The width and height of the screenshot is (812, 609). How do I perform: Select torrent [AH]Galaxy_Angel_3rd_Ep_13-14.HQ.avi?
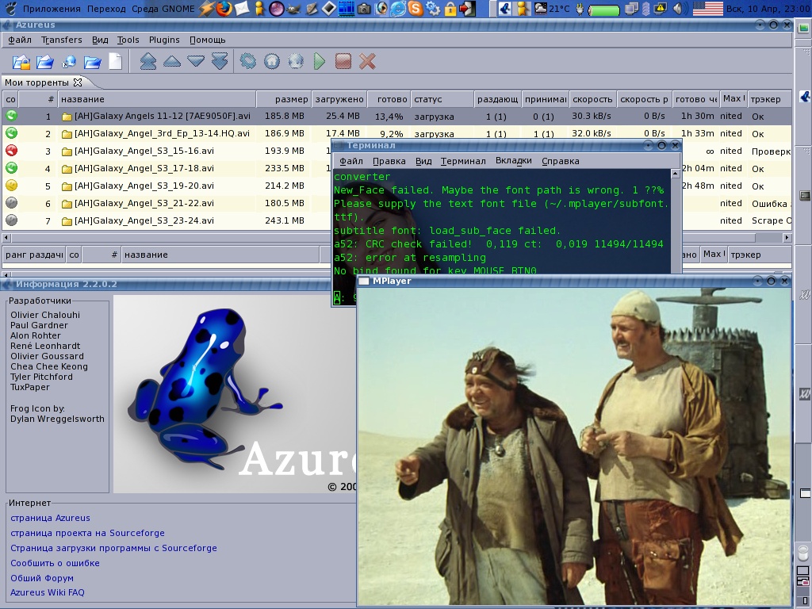[162, 133]
